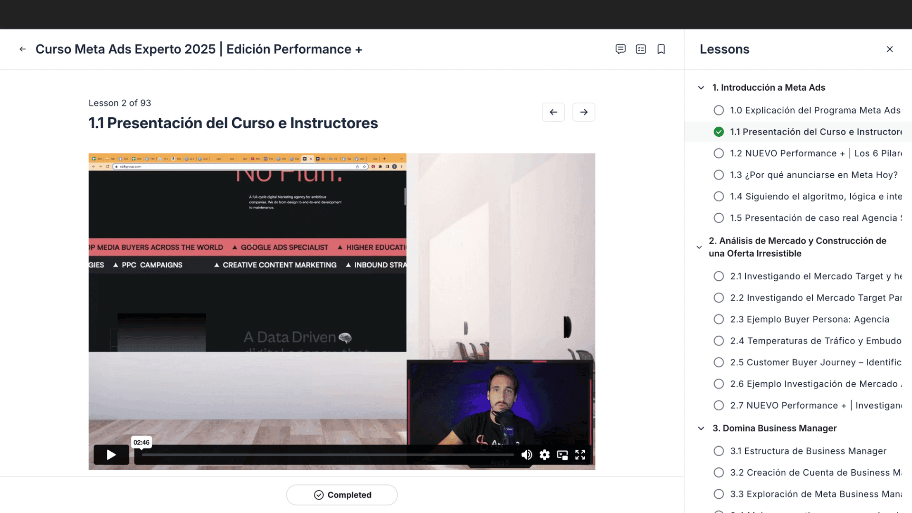The image size is (912, 513).
Task: Mark lesson 1.0 Explicación del Programa circle
Action: pyautogui.click(x=719, y=110)
